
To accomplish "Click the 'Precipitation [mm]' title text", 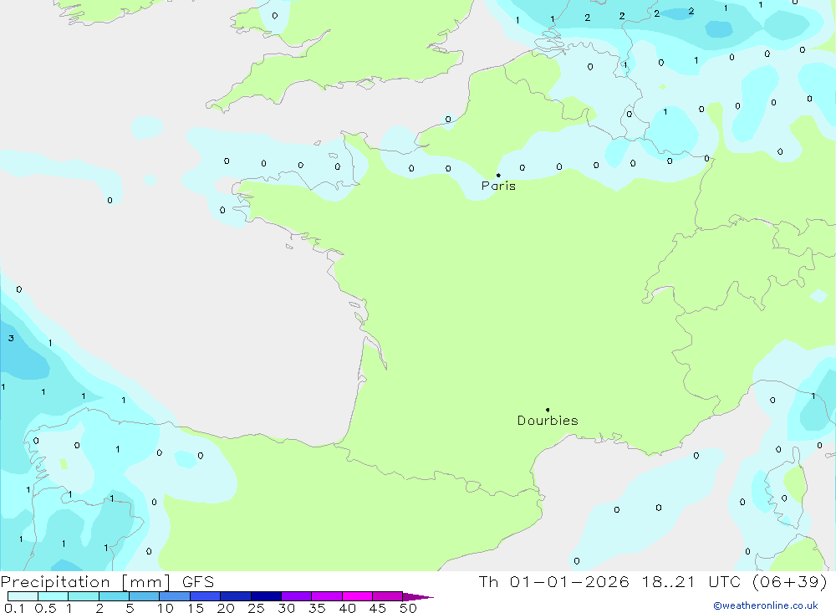I will tap(85, 582).
